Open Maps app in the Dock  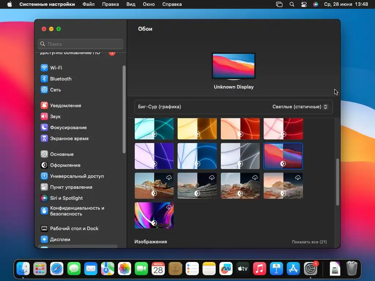tap(108, 269)
